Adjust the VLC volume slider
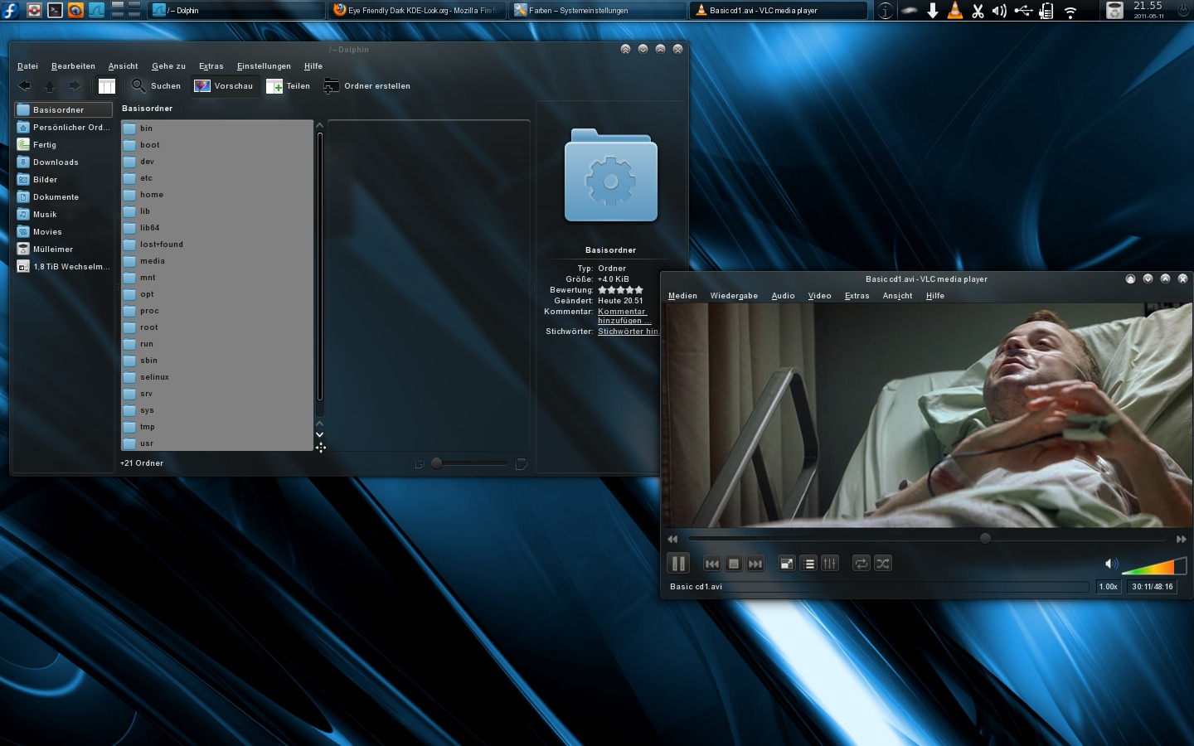 tap(1154, 566)
